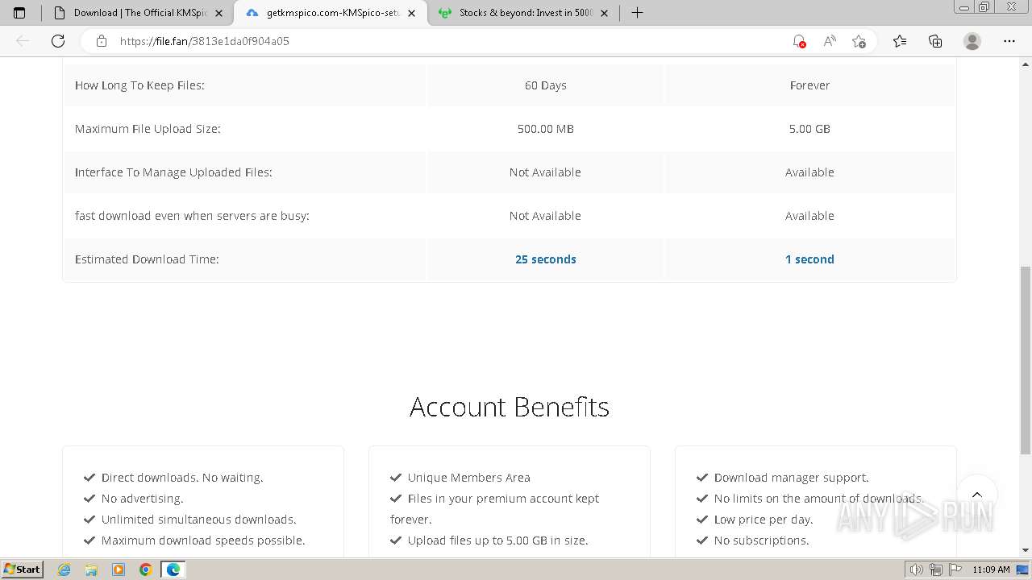Open a new browser tab

pyautogui.click(x=637, y=13)
